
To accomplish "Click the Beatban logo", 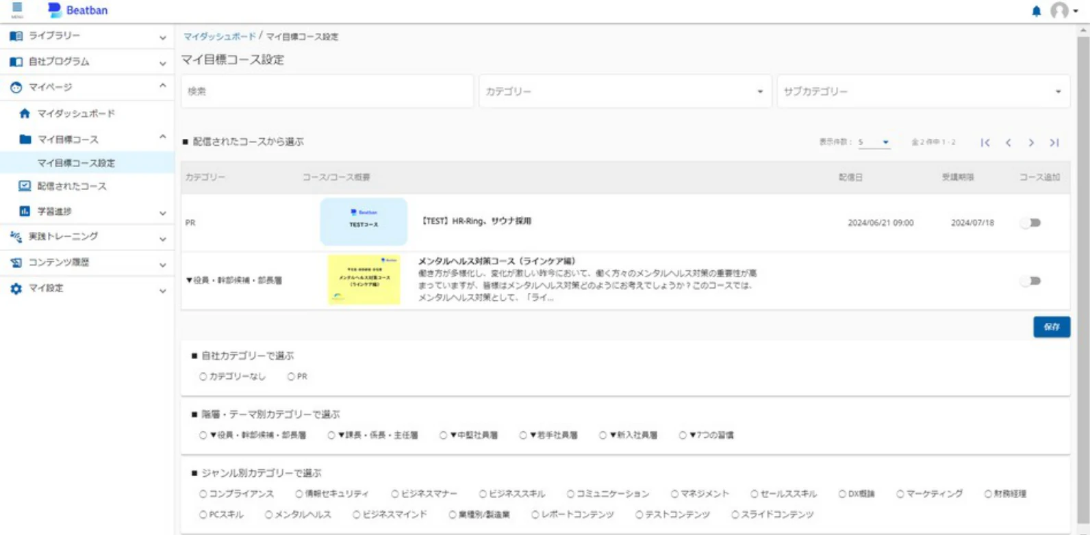I will click(77, 10).
